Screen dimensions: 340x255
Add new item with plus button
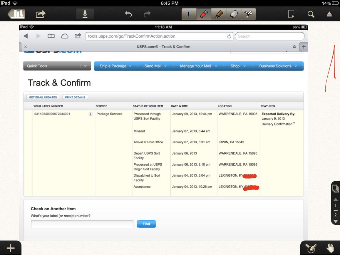[11, 248]
